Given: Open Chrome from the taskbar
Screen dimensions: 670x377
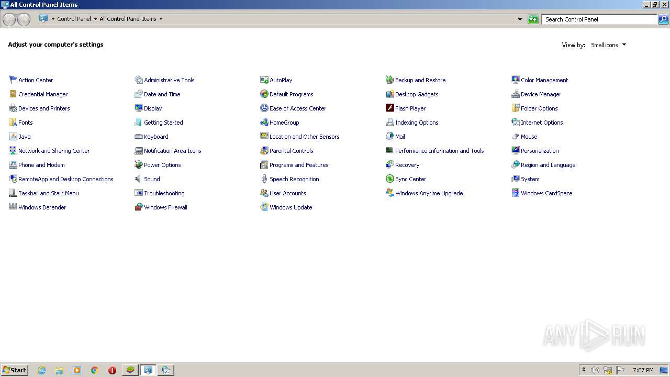Looking at the screenshot, I should (95, 370).
